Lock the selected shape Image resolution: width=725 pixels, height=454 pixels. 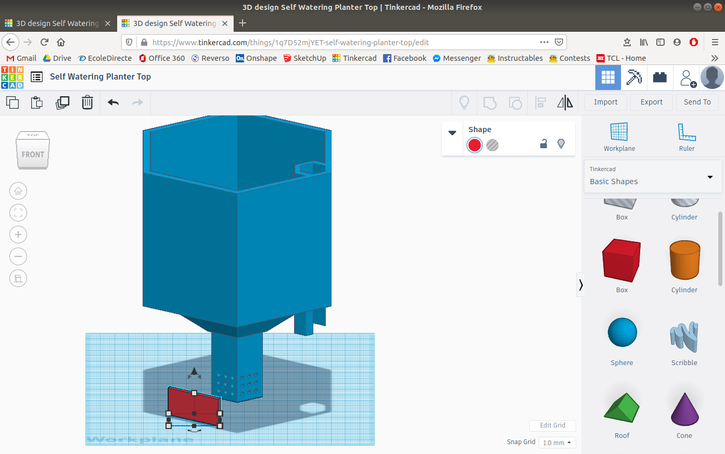point(543,144)
